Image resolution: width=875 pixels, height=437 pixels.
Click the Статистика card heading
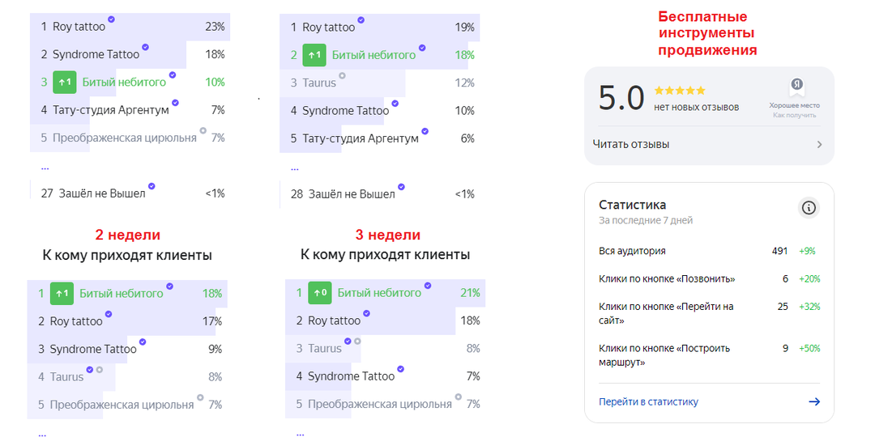click(x=632, y=205)
